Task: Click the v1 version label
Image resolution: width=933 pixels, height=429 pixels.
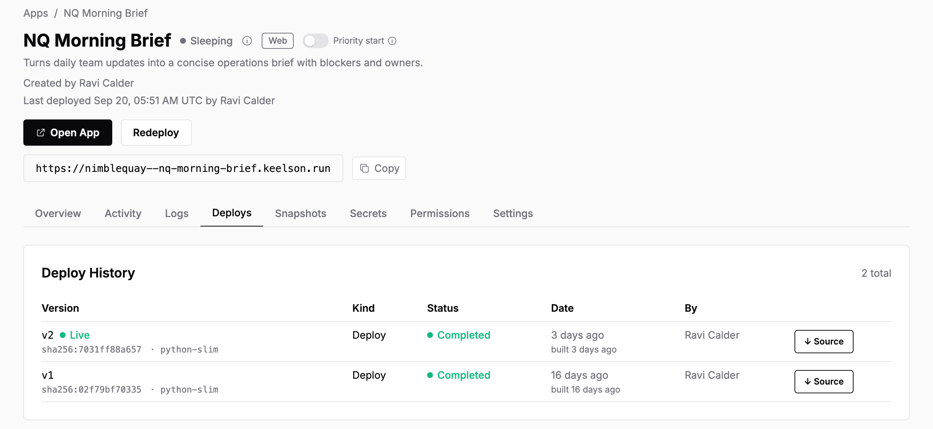Action: [48, 375]
